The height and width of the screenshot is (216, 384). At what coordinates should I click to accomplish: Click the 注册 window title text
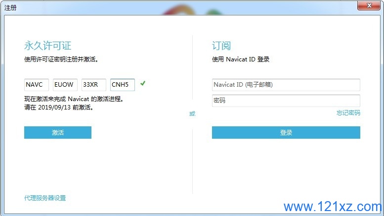coord(10,7)
